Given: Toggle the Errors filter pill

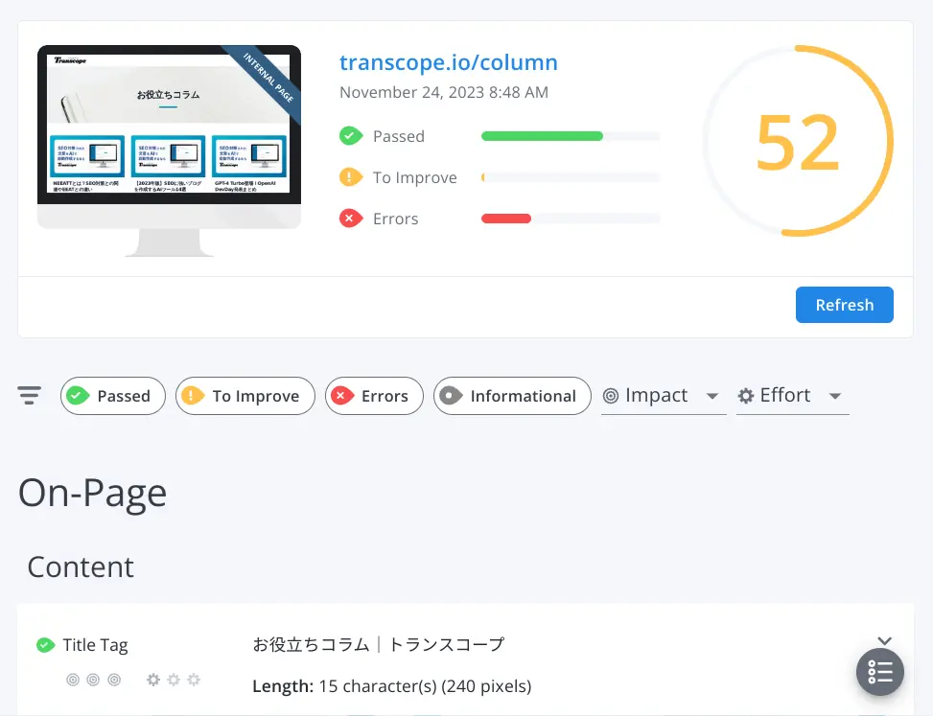Looking at the screenshot, I should click(x=374, y=395).
